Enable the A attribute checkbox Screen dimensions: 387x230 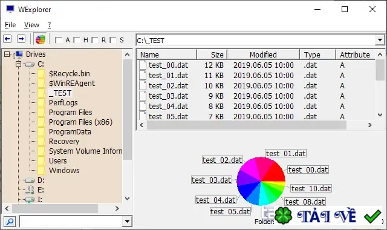click(x=59, y=40)
